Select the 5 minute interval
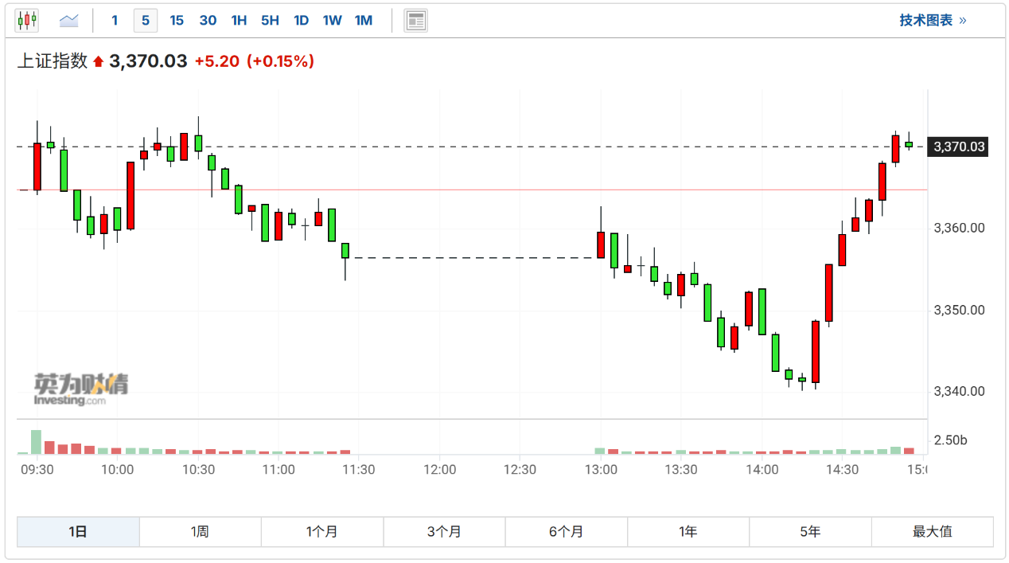 pyautogui.click(x=146, y=20)
